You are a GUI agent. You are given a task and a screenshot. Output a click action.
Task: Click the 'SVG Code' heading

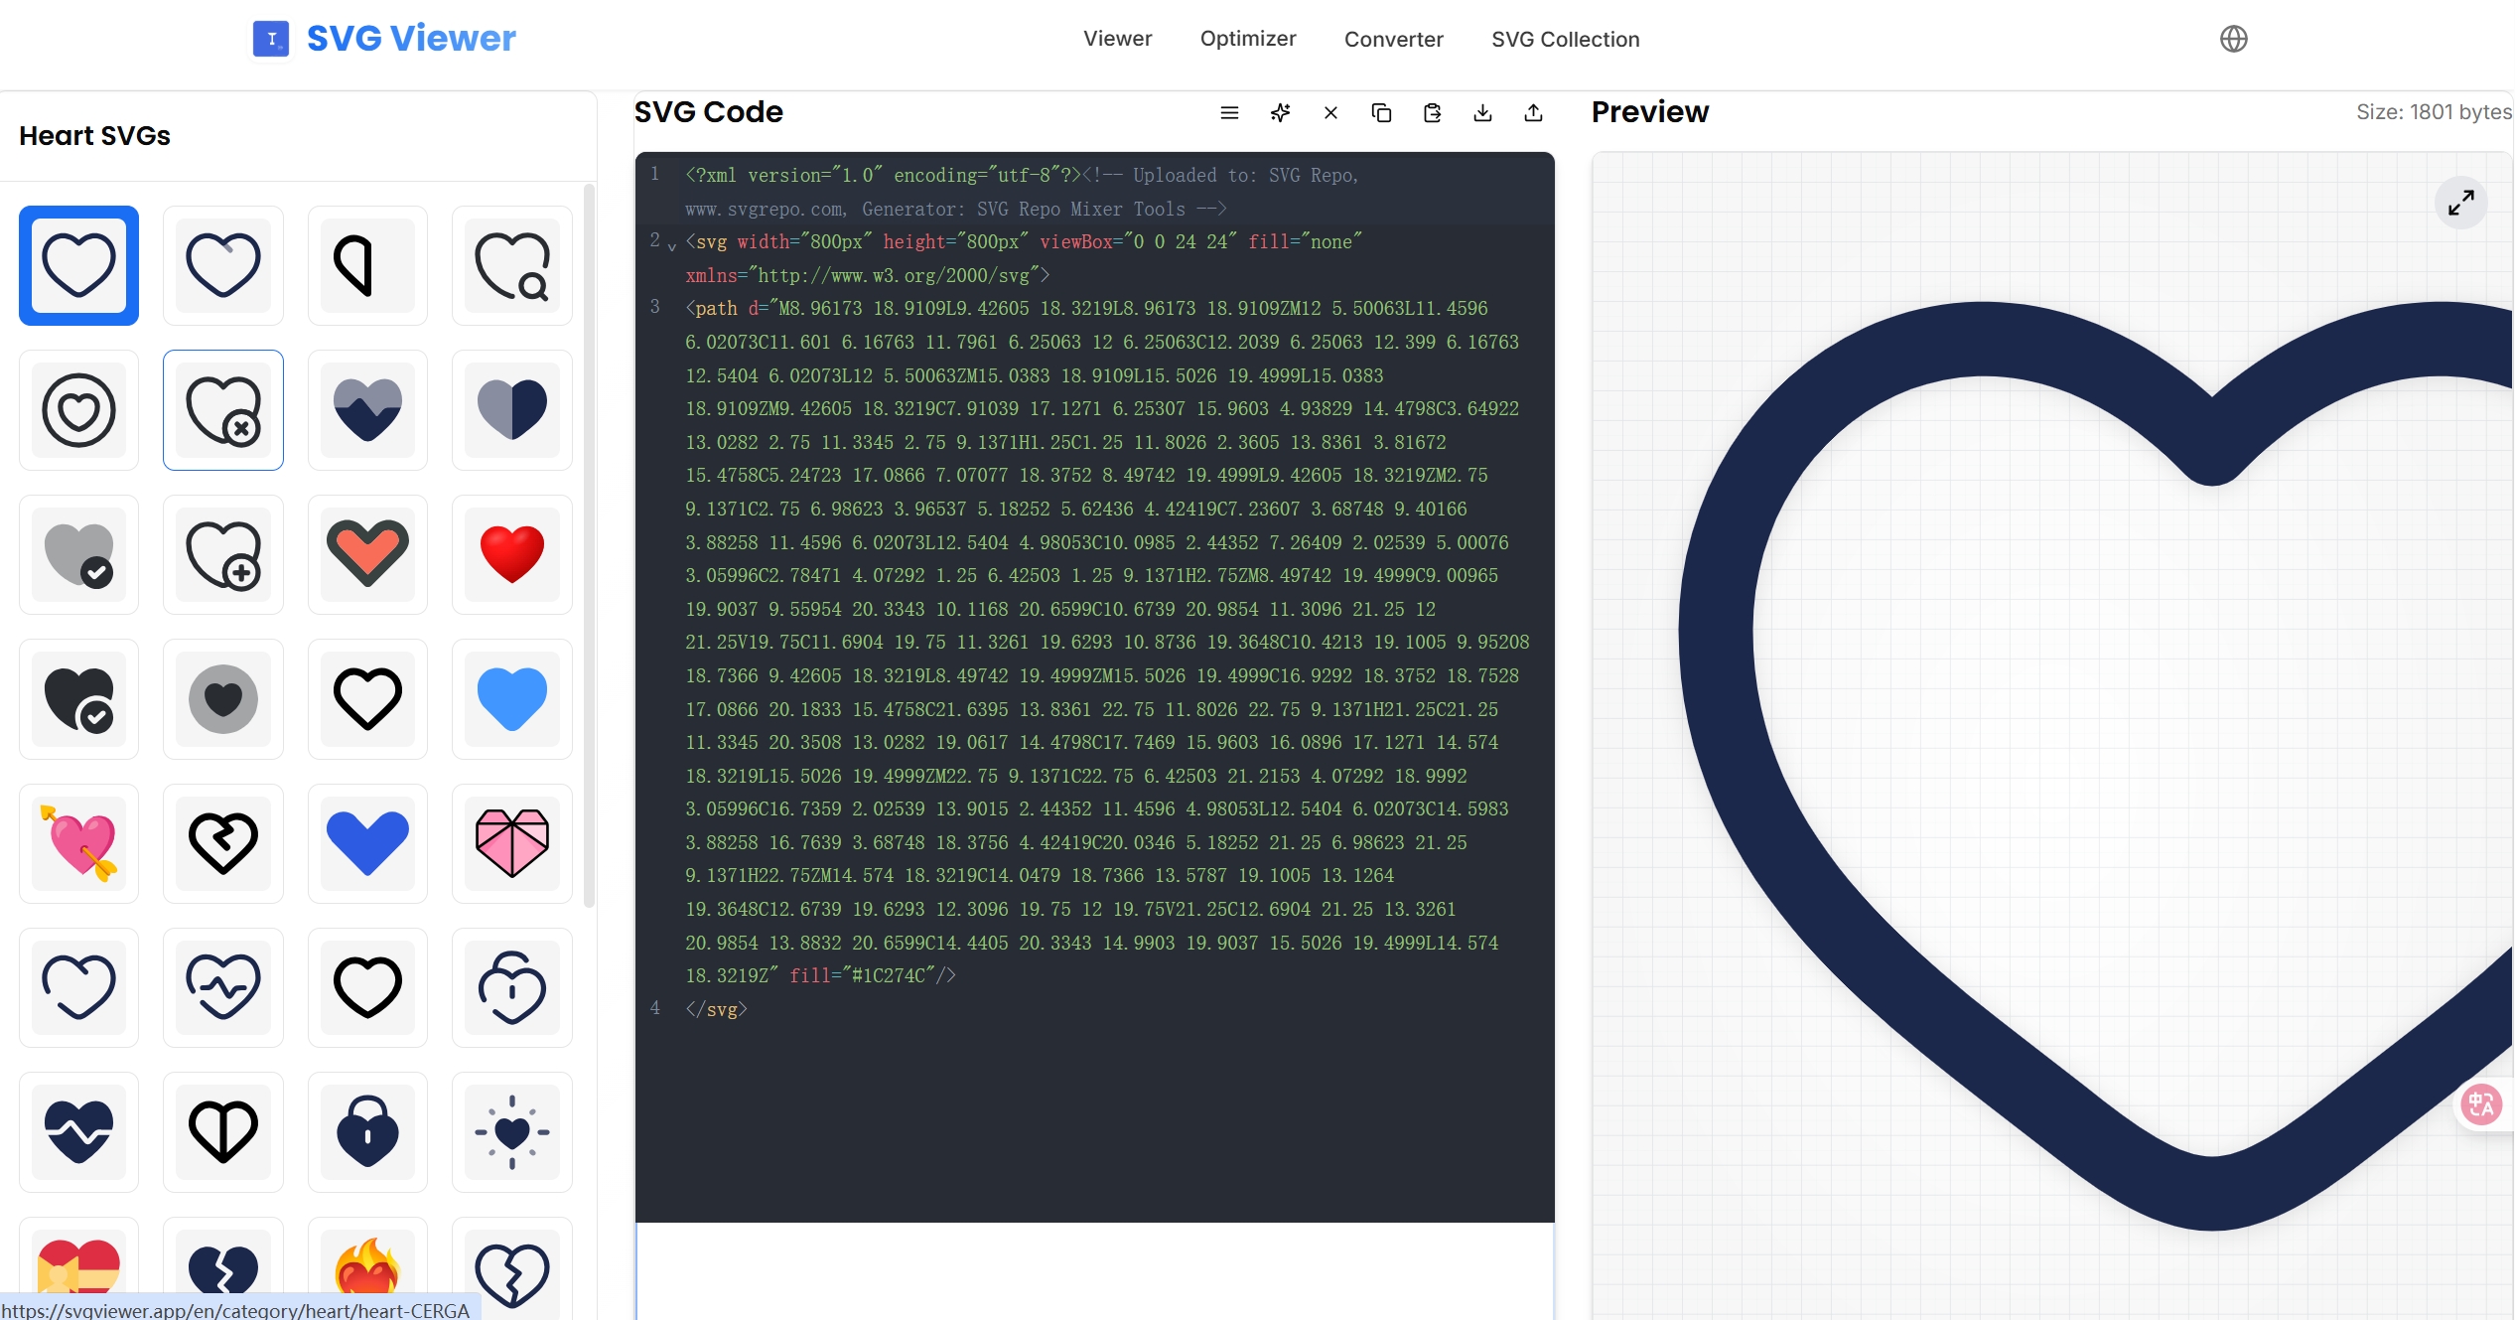(708, 112)
